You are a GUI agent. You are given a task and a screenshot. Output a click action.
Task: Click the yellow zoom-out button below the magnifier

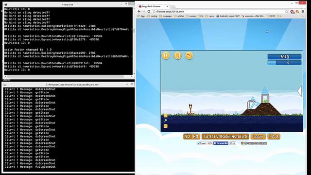165,126
